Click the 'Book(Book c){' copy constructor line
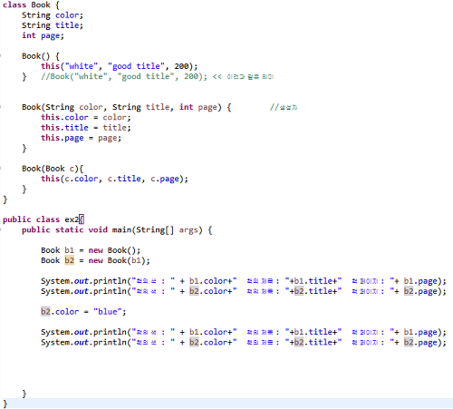Viewport: 453px width, 409px height. tap(53, 169)
